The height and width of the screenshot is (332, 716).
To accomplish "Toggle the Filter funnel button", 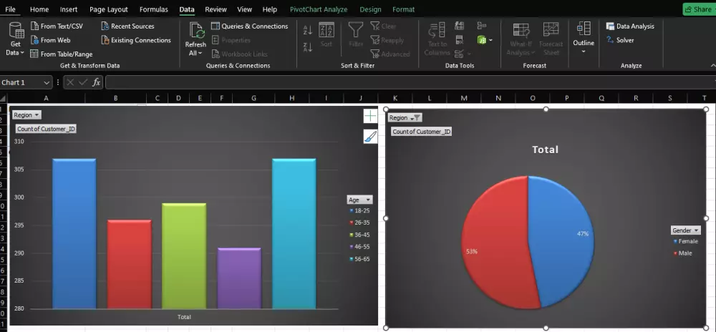I will 356,35.
